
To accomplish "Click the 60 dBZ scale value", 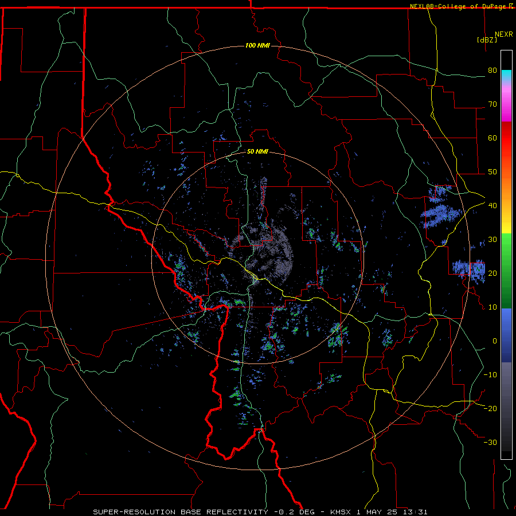I will pos(492,138).
